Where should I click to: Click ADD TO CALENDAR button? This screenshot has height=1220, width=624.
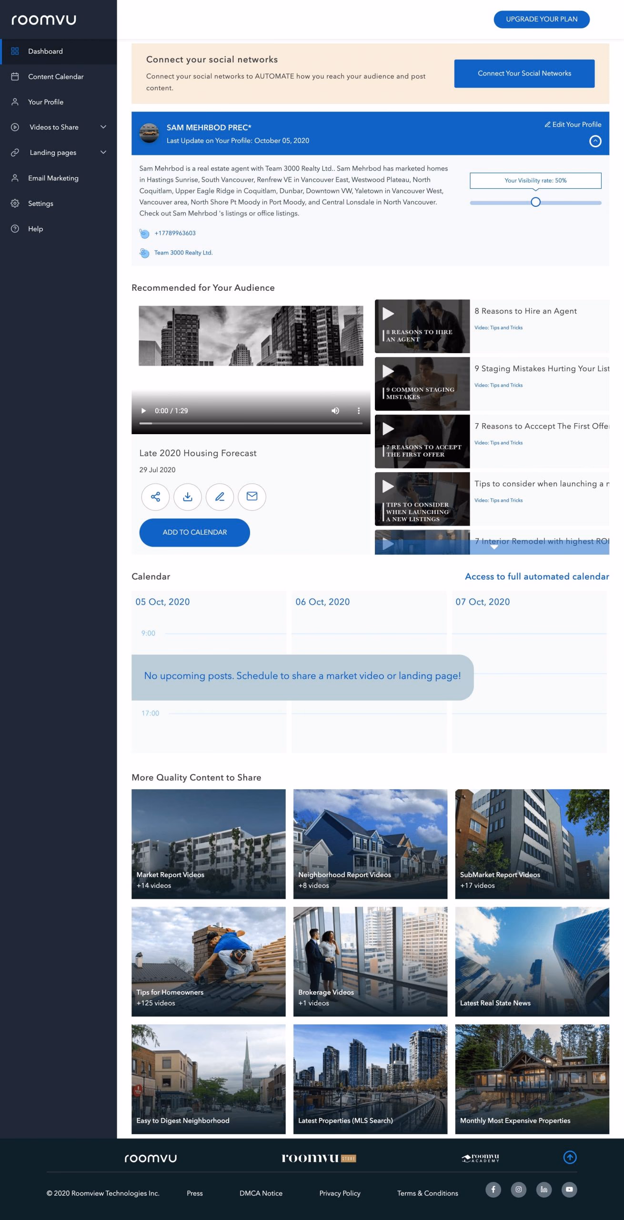click(x=194, y=532)
